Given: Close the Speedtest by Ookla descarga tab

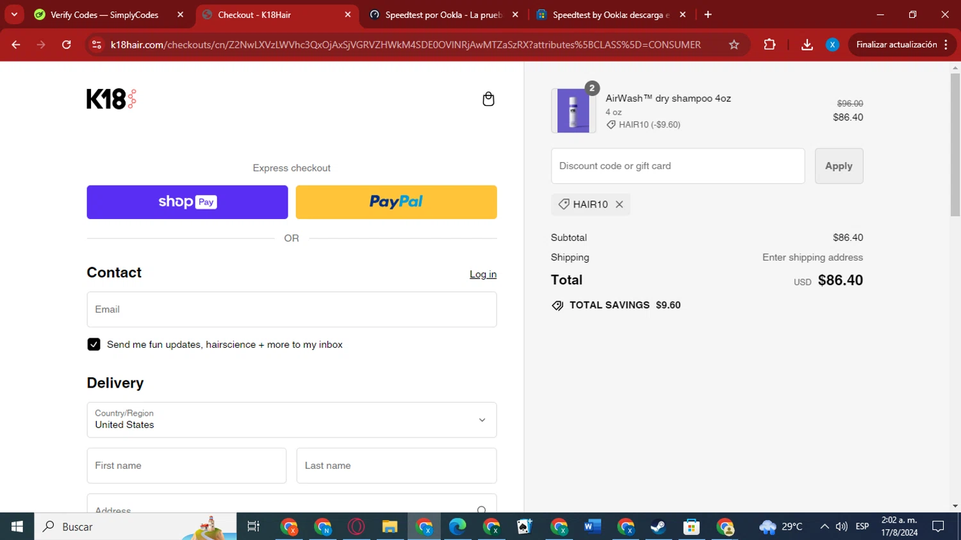Looking at the screenshot, I should 682,15.
